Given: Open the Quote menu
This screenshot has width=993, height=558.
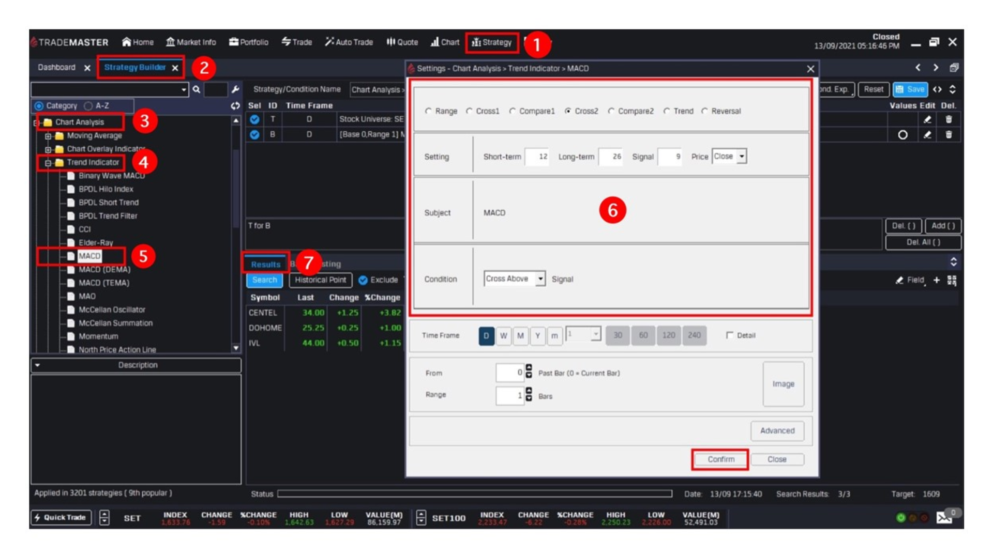Looking at the screenshot, I should click(x=402, y=42).
